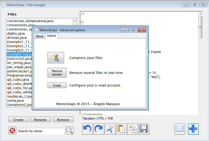The width and height of the screenshot is (209, 141).
Task: Open the E-mail configuration button
Action: [x=57, y=85]
